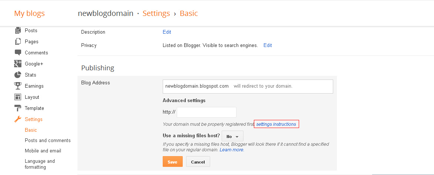Click the Advanced settings heading
The height and width of the screenshot is (175, 434).
[184, 100]
